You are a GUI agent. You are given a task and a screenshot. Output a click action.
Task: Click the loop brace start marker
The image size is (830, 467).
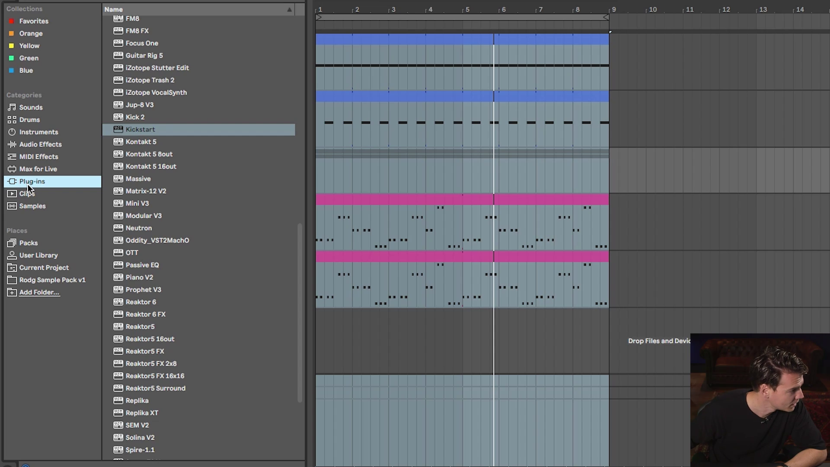319,17
